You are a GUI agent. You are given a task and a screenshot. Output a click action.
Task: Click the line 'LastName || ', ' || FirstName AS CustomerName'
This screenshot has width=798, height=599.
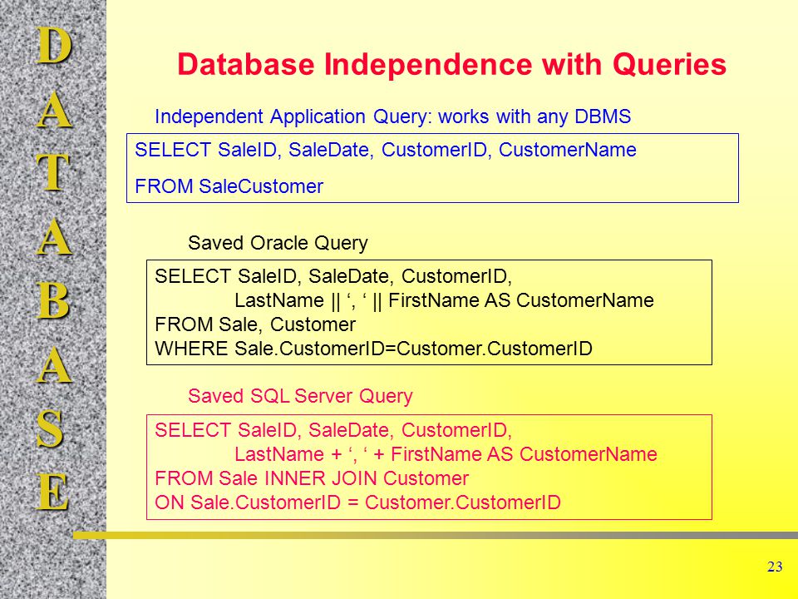(444, 300)
